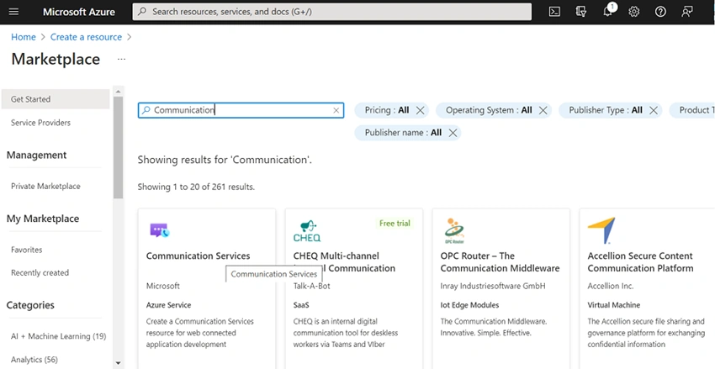Click the Communication Services product icon
The image size is (715, 369).
coord(160,230)
